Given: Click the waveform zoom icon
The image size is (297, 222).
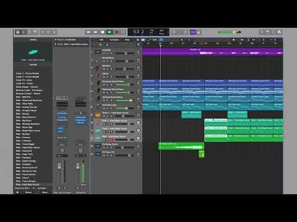Looking at the screenshot, I should point(242,39).
